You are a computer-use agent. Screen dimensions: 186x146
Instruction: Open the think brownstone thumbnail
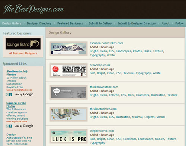point(68,92)
